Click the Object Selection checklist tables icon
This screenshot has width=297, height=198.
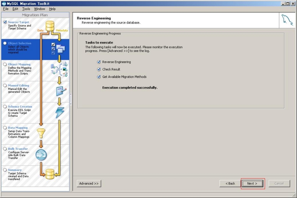click(58, 49)
